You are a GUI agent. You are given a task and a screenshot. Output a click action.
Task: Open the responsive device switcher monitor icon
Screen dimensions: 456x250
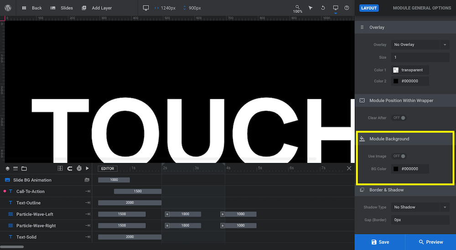(x=336, y=8)
